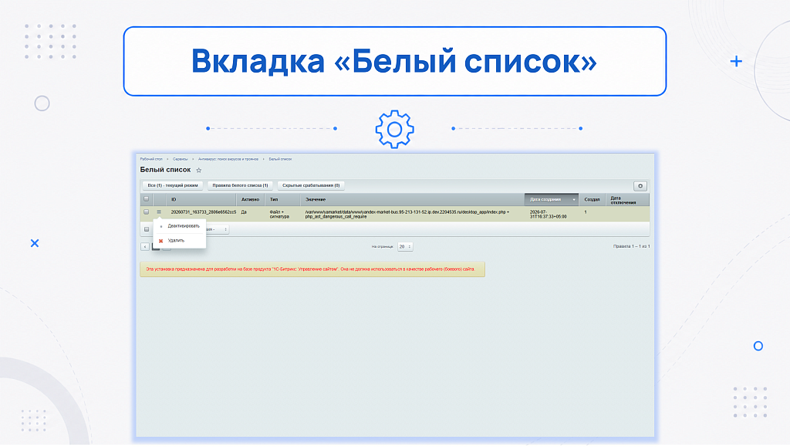Go to previous page arrow in pagination
The image size is (790, 447).
(144, 246)
